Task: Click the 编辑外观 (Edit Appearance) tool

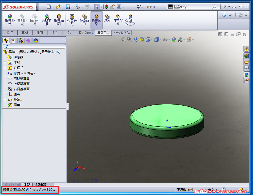Action: tap(10, 20)
